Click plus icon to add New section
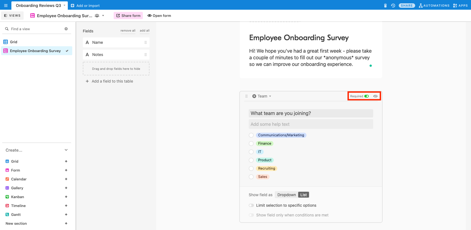Image resolution: width=471 pixels, height=230 pixels. (66, 223)
